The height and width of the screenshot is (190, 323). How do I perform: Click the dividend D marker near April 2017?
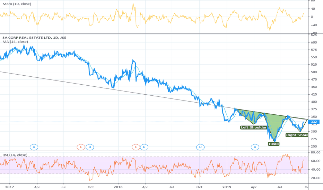coord(34,147)
